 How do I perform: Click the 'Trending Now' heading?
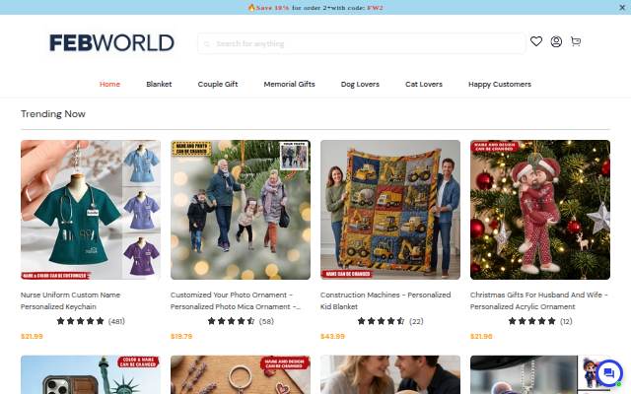(x=53, y=114)
